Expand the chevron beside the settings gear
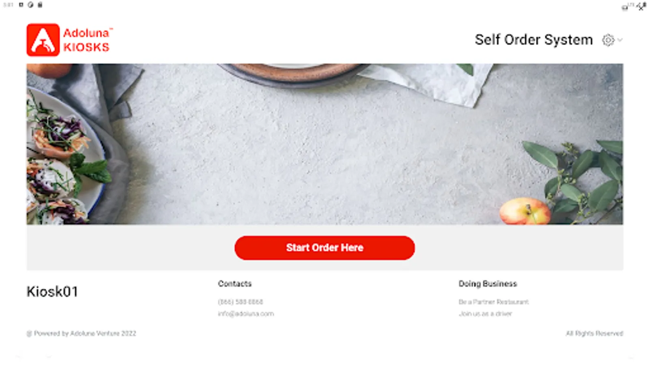 pyautogui.click(x=620, y=40)
